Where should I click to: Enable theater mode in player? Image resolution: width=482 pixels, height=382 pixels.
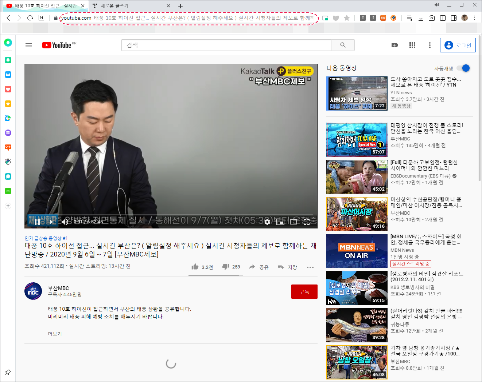pyautogui.click(x=294, y=222)
